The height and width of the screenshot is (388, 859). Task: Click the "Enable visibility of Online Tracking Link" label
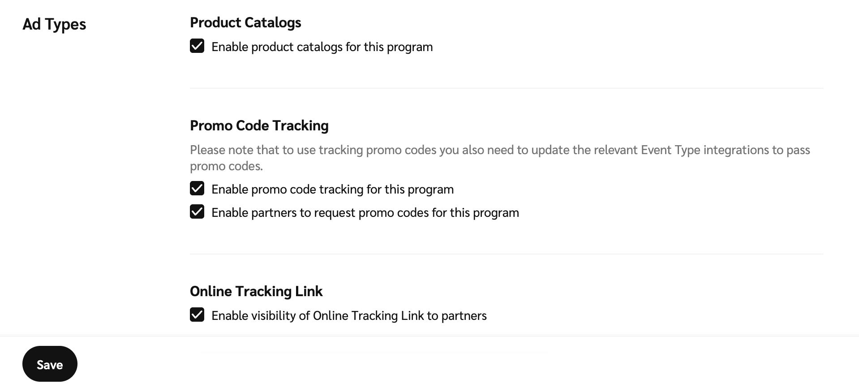coord(349,316)
